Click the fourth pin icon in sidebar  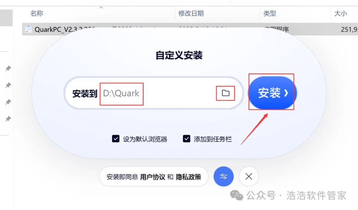pos(8,118)
